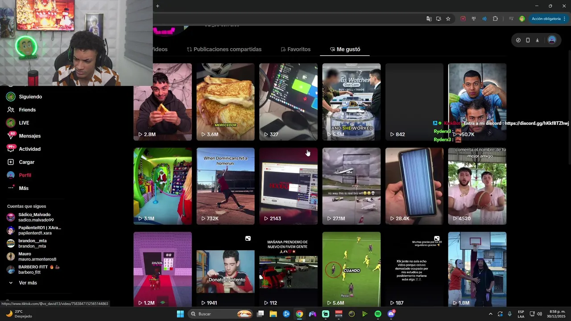The width and height of the screenshot is (571, 321).
Task: Open PapilenteRD1 account
Action: pos(33,230)
